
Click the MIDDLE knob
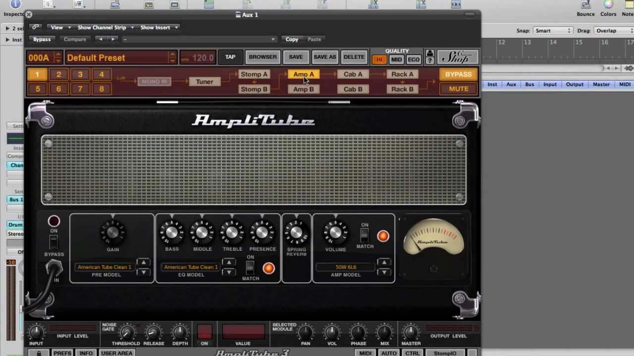202,232
